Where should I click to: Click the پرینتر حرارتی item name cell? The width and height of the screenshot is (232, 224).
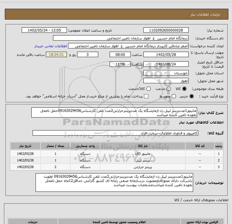pyautogui.click(x=143, y=167)
